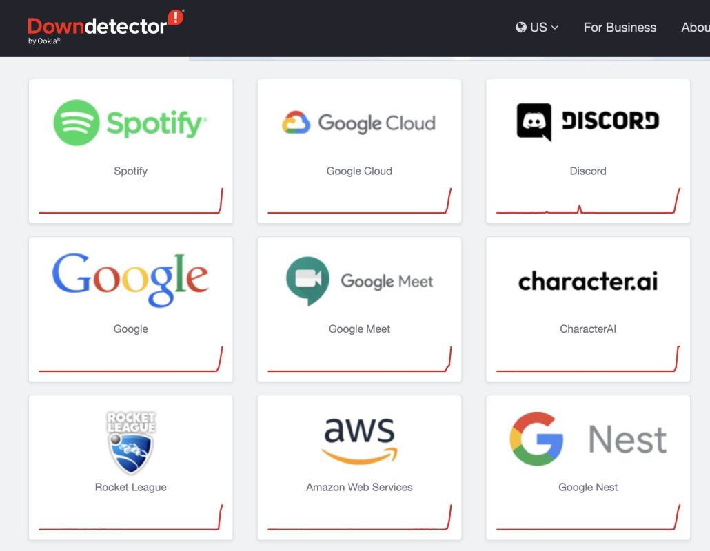Click the Amazon Web Services sparkline chart
Viewport: 710px width, 551px height.
(x=360, y=517)
